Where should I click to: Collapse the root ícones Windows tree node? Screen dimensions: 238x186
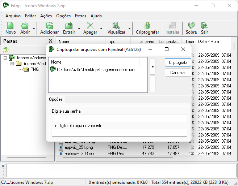coord(5,58)
